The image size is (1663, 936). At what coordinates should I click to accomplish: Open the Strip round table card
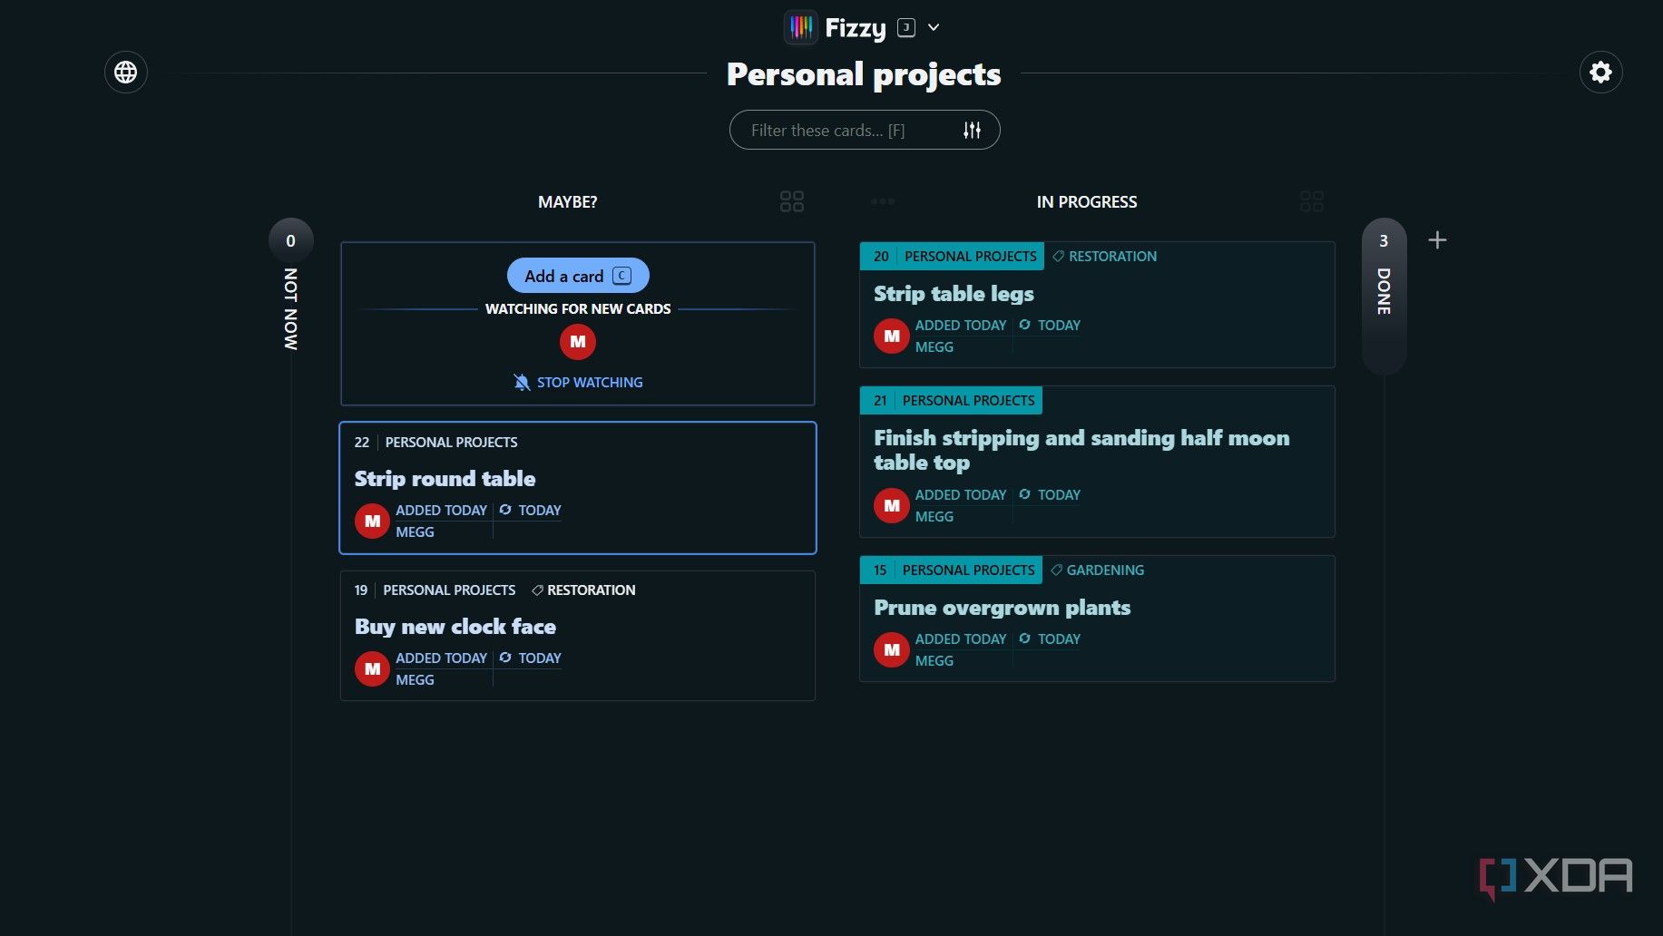coord(578,488)
